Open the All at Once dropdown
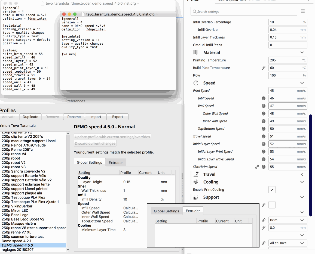Image resolution: width=315 pixels, height=254 pixels. tap(288, 243)
